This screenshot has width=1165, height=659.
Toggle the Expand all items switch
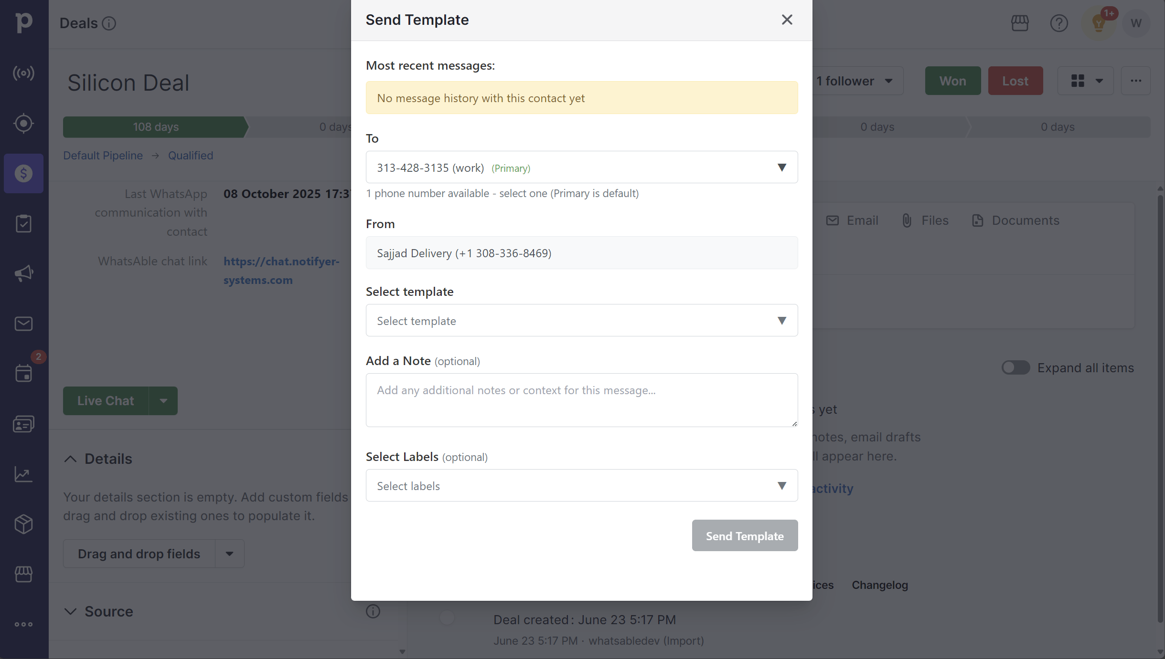[x=1015, y=367]
